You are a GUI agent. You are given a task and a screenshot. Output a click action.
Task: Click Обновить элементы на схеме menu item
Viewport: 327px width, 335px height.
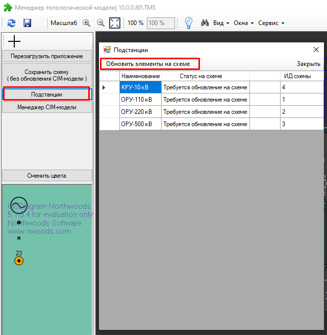click(148, 64)
